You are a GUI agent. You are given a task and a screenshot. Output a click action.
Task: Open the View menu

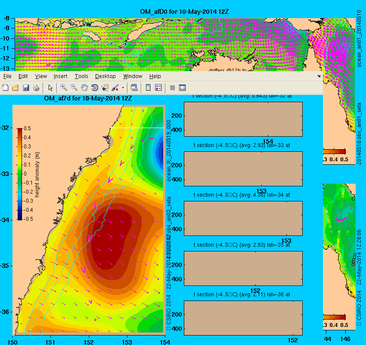[x=41, y=76]
